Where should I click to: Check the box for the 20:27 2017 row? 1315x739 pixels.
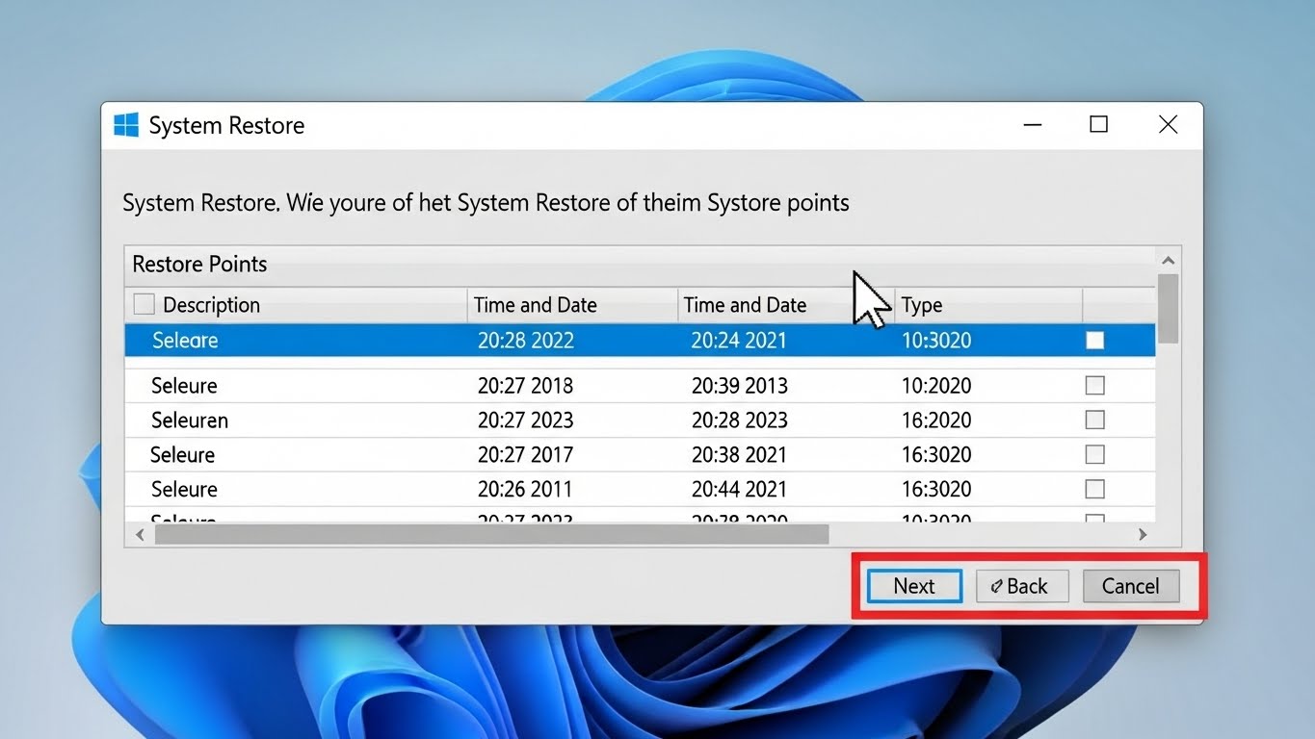click(1094, 455)
